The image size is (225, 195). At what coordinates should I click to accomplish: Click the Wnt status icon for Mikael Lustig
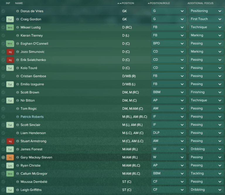[10, 28]
